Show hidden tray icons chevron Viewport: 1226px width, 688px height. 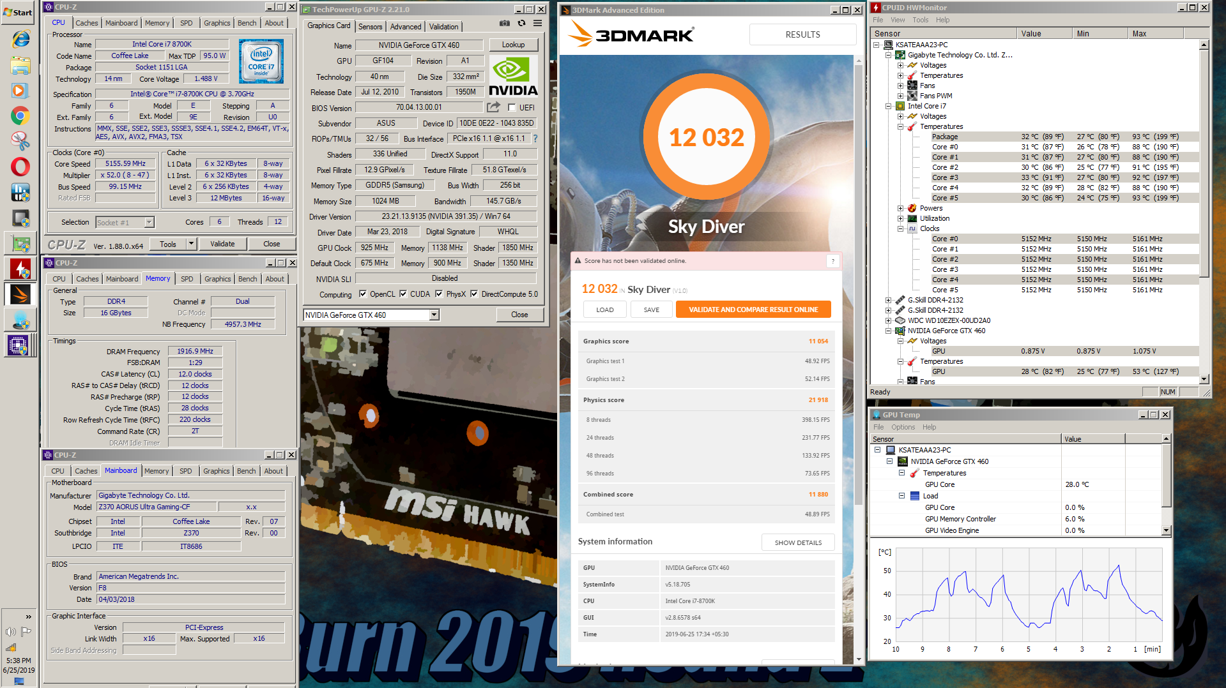tap(28, 617)
